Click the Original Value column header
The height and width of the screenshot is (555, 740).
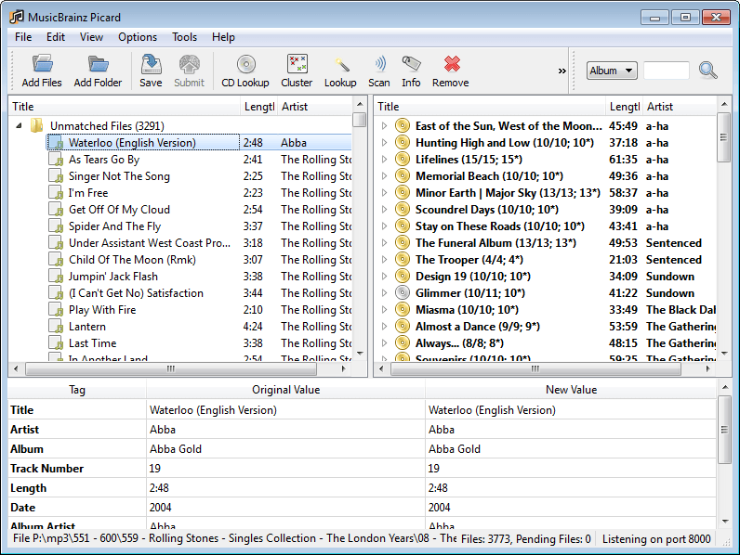pyautogui.click(x=286, y=390)
